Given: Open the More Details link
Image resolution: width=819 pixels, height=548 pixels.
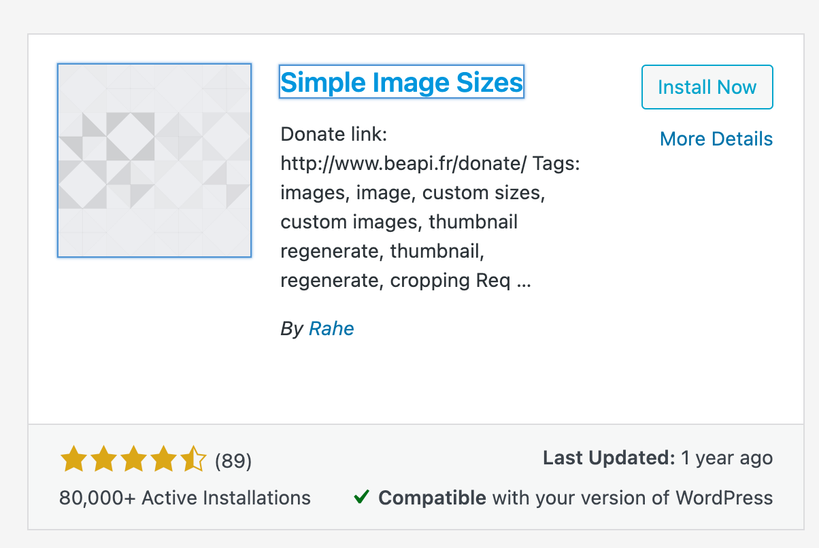Looking at the screenshot, I should [x=716, y=139].
